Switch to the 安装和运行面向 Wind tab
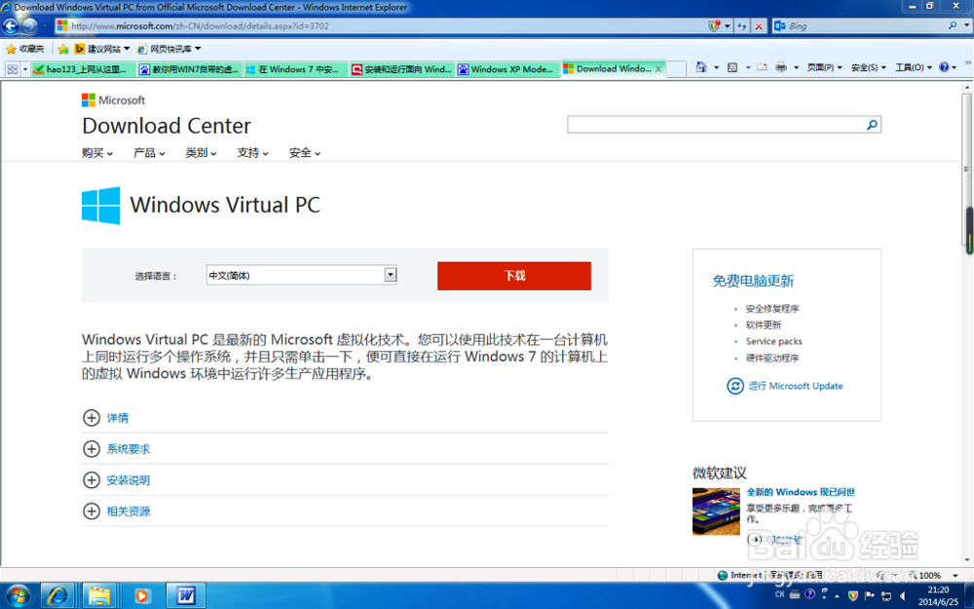 [402, 69]
